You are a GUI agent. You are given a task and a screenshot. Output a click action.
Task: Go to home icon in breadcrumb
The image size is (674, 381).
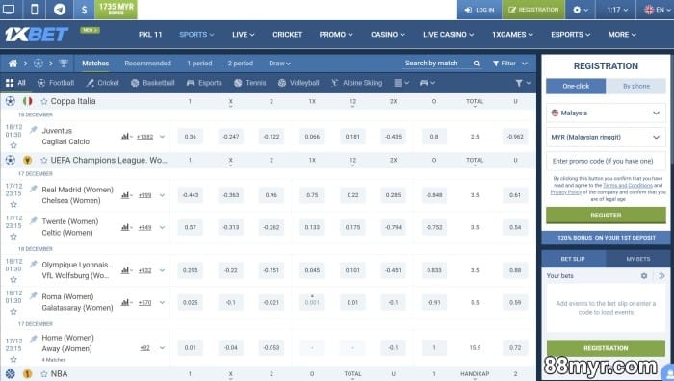(13, 63)
